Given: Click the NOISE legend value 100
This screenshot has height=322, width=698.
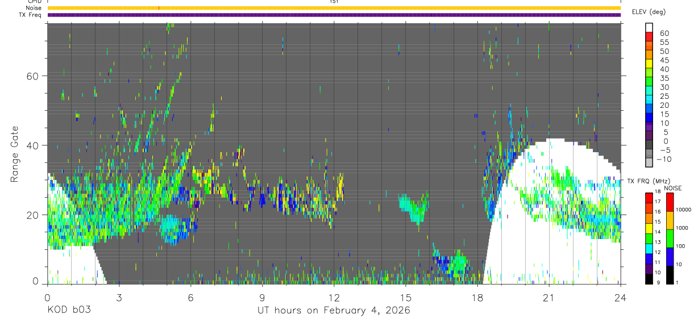Looking at the screenshot, I should point(682,246).
